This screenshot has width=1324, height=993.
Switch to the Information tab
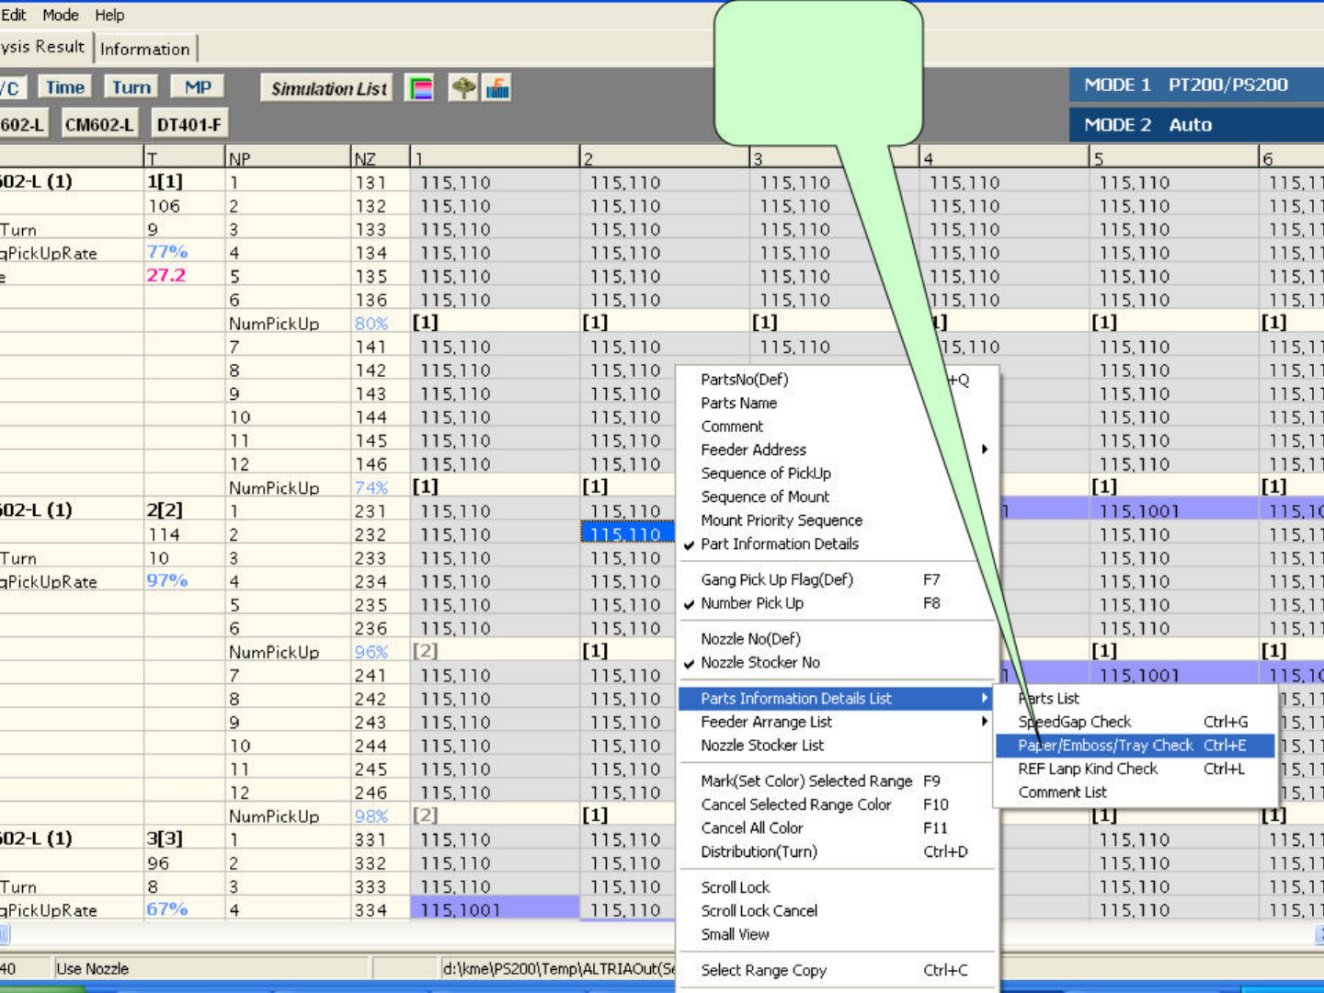click(144, 49)
